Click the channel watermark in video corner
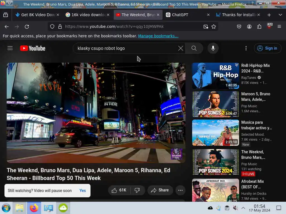Image resolution: width=286 pixels, height=214 pixels. tap(177, 154)
